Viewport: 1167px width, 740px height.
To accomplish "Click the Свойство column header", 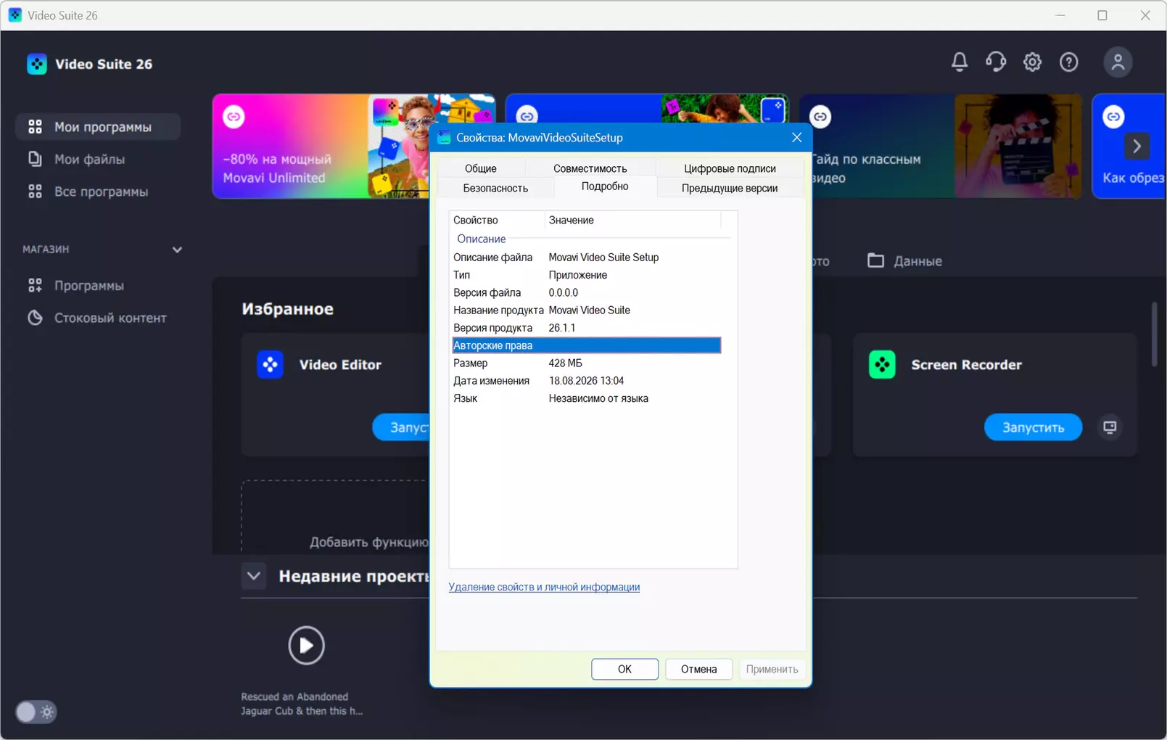I will pyautogui.click(x=497, y=220).
